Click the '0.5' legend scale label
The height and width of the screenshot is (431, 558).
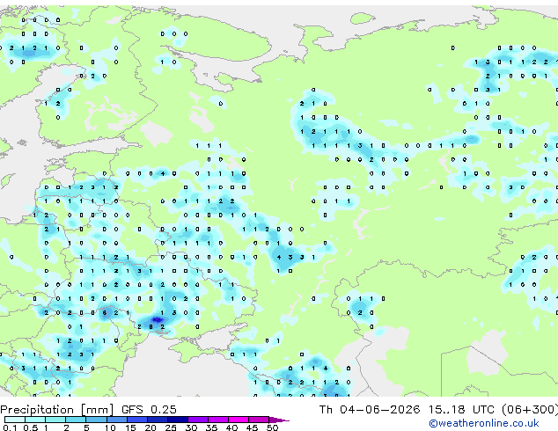31,427
